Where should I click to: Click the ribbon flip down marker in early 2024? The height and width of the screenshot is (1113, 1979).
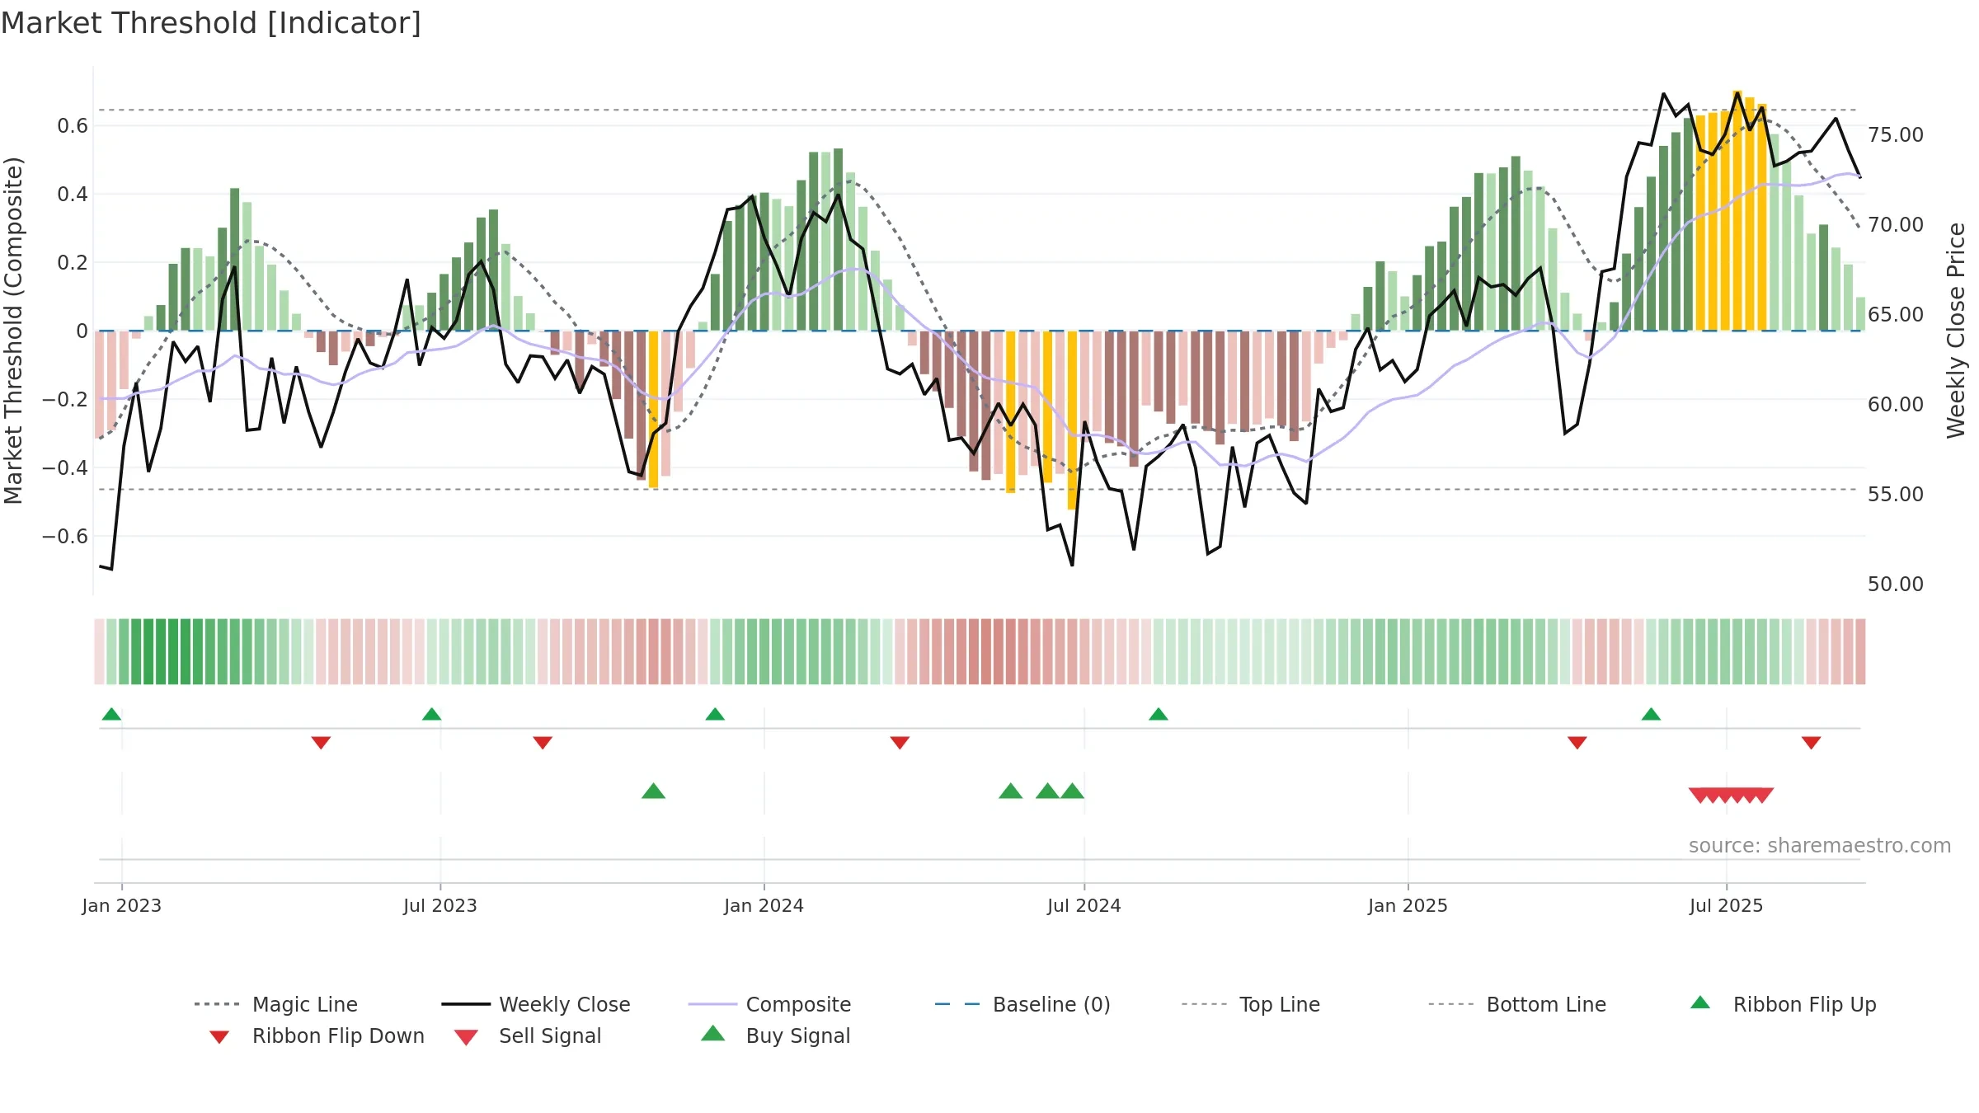900,743
